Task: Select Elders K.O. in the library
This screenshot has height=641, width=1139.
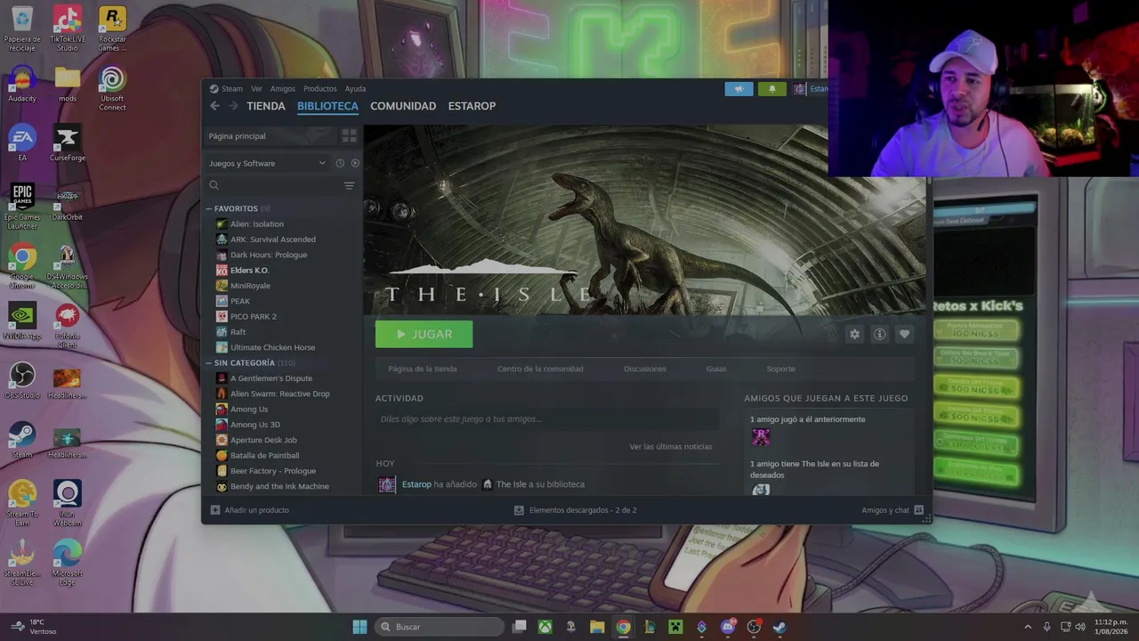Action: [x=249, y=271]
